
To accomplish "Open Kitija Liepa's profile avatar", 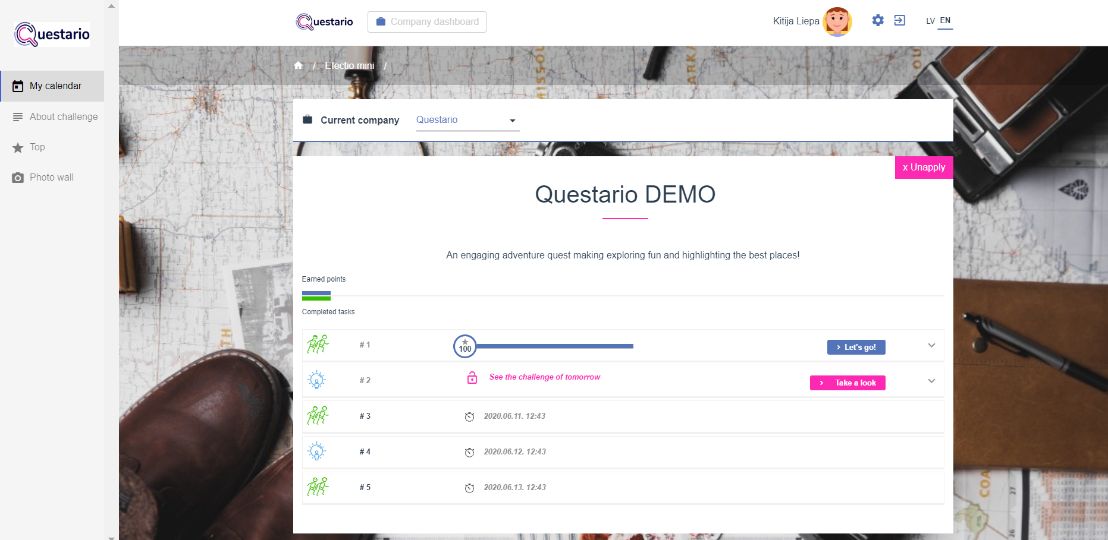I will (837, 21).
